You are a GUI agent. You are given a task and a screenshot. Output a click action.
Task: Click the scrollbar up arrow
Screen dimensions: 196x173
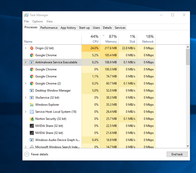pos(188,47)
